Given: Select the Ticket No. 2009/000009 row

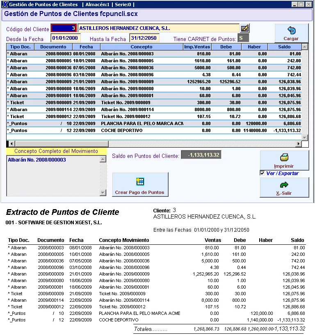Looking at the screenshot, I should pos(142,103).
